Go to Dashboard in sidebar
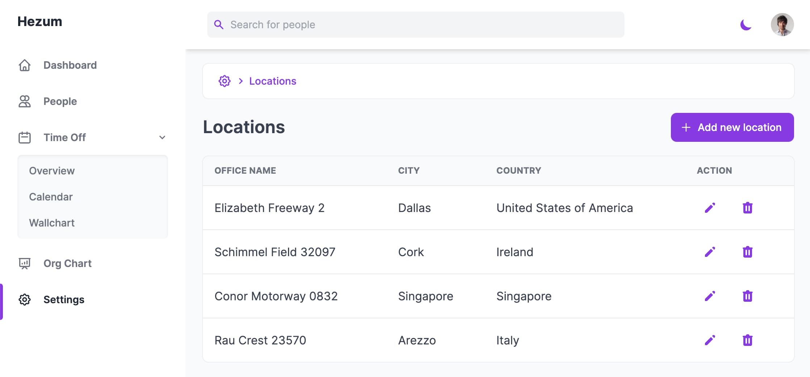The width and height of the screenshot is (810, 377). (70, 65)
